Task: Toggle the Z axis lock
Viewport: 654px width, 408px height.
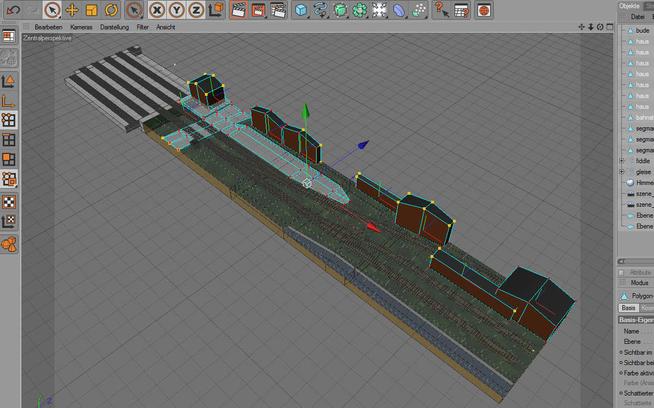Action: [196, 10]
